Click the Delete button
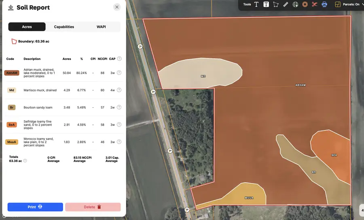The image size is (364, 220). tap(93, 207)
